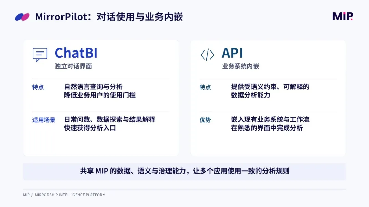Viewport: 369px width, 207px height.
Task: Click the '优势' label
Action: (205, 120)
